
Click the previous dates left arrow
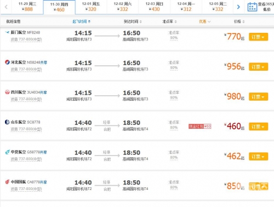click(x=6, y=7)
